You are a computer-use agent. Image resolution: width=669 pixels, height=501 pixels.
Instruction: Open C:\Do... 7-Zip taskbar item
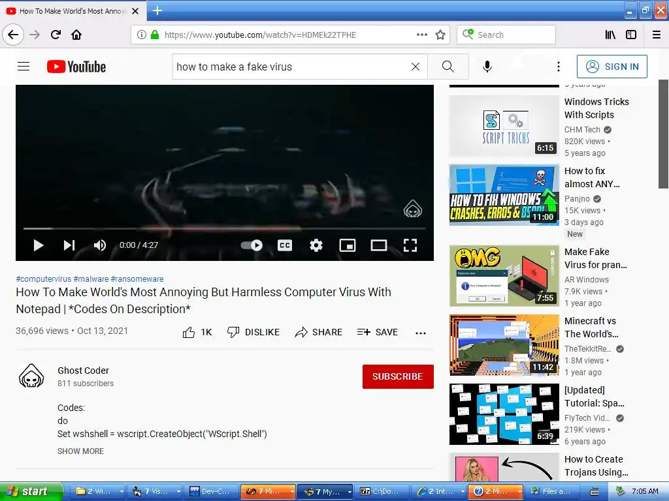[x=382, y=492]
